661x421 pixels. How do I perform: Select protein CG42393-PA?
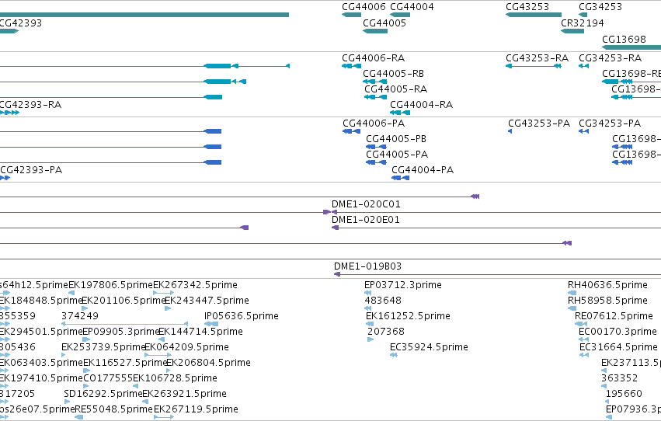tap(5, 178)
